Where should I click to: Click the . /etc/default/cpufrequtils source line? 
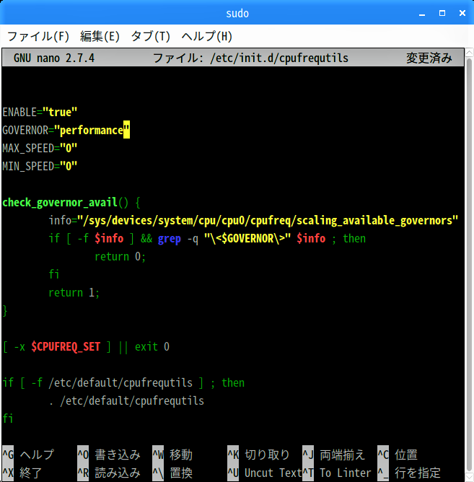(x=126, y=401)
